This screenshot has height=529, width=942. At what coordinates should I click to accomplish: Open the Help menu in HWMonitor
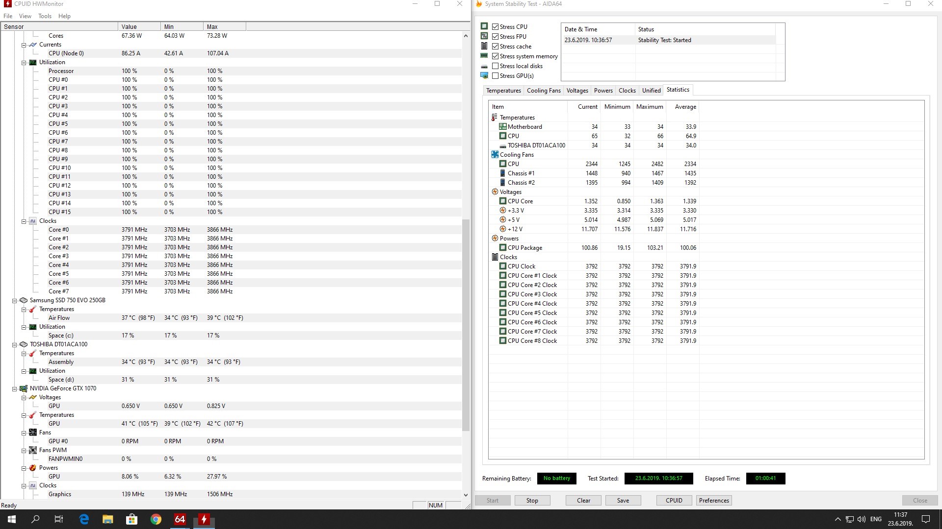click(64, 16)
